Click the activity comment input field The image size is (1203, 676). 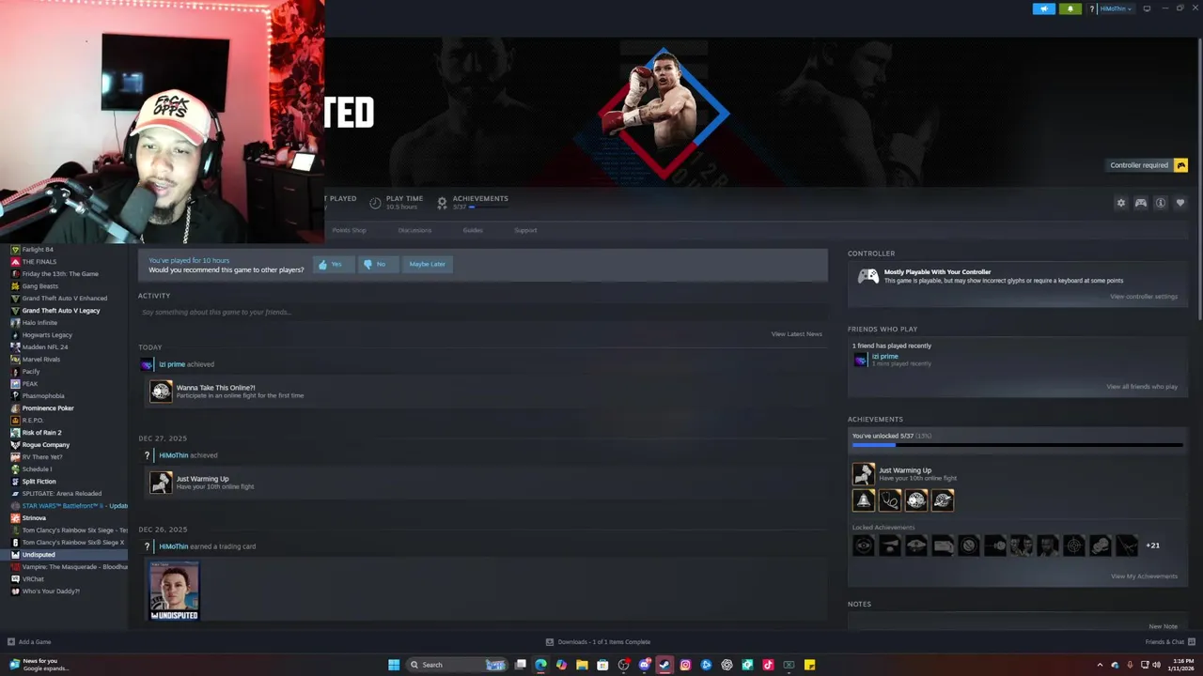[x=482, y=312]
